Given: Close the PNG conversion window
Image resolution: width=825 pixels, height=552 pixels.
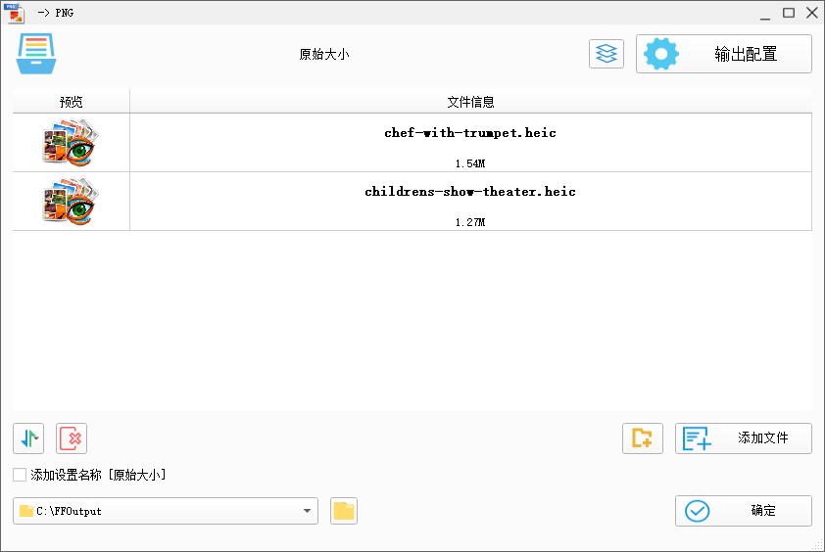Looking at the screenshot, I should (x=812, y=13).
